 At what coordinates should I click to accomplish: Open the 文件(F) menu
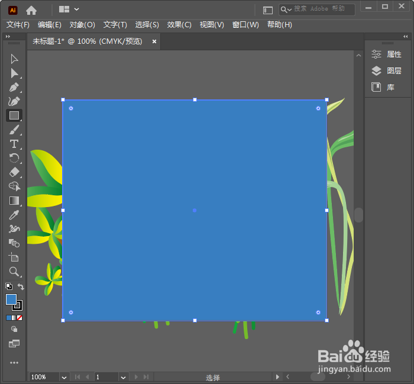pos(18,25)
